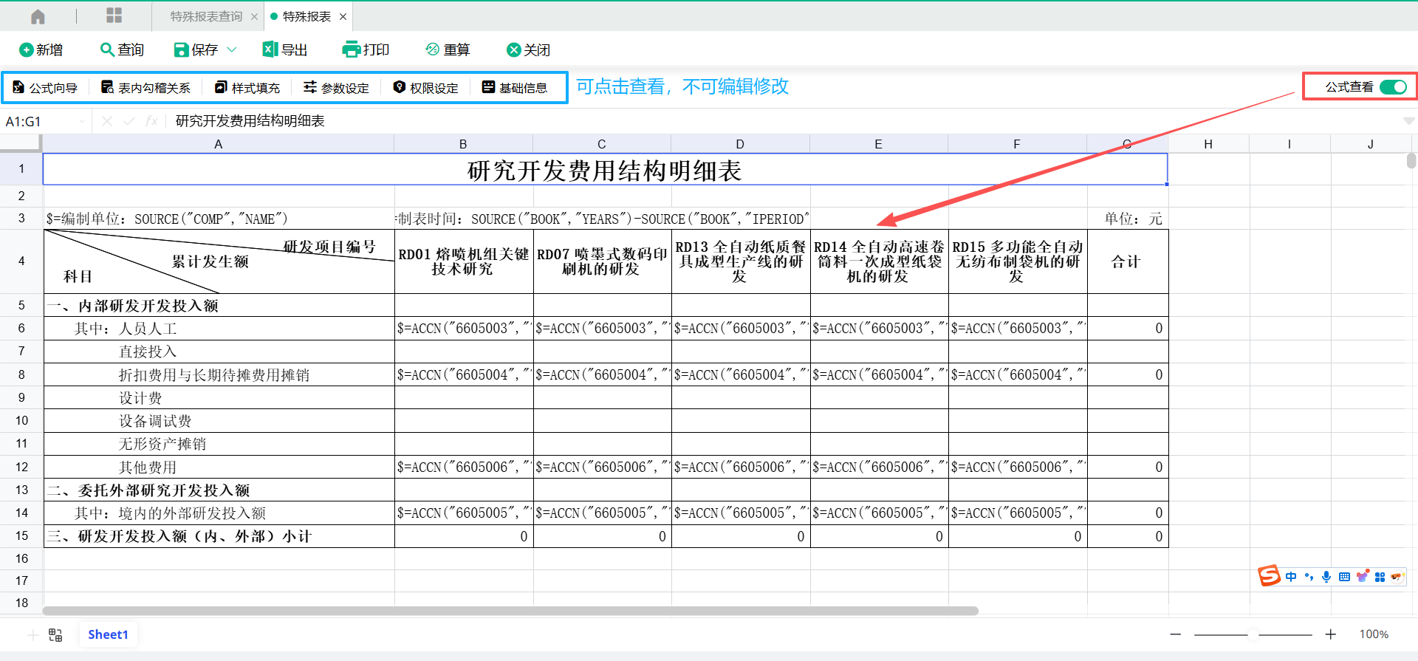Expand the 保存 dropdown arrow

[x=231, y=49]
